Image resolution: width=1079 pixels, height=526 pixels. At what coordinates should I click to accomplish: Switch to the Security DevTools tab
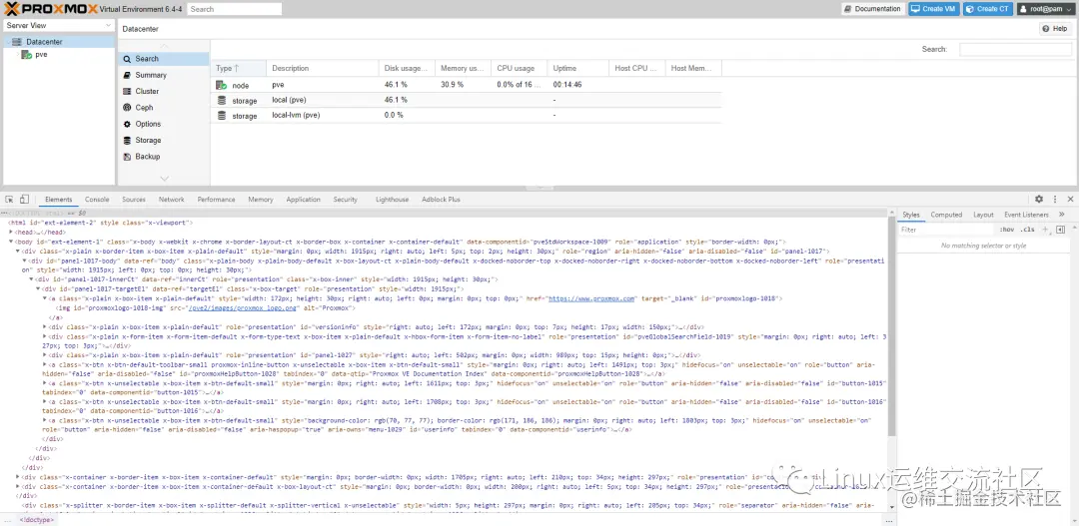[x=346, y=200]
